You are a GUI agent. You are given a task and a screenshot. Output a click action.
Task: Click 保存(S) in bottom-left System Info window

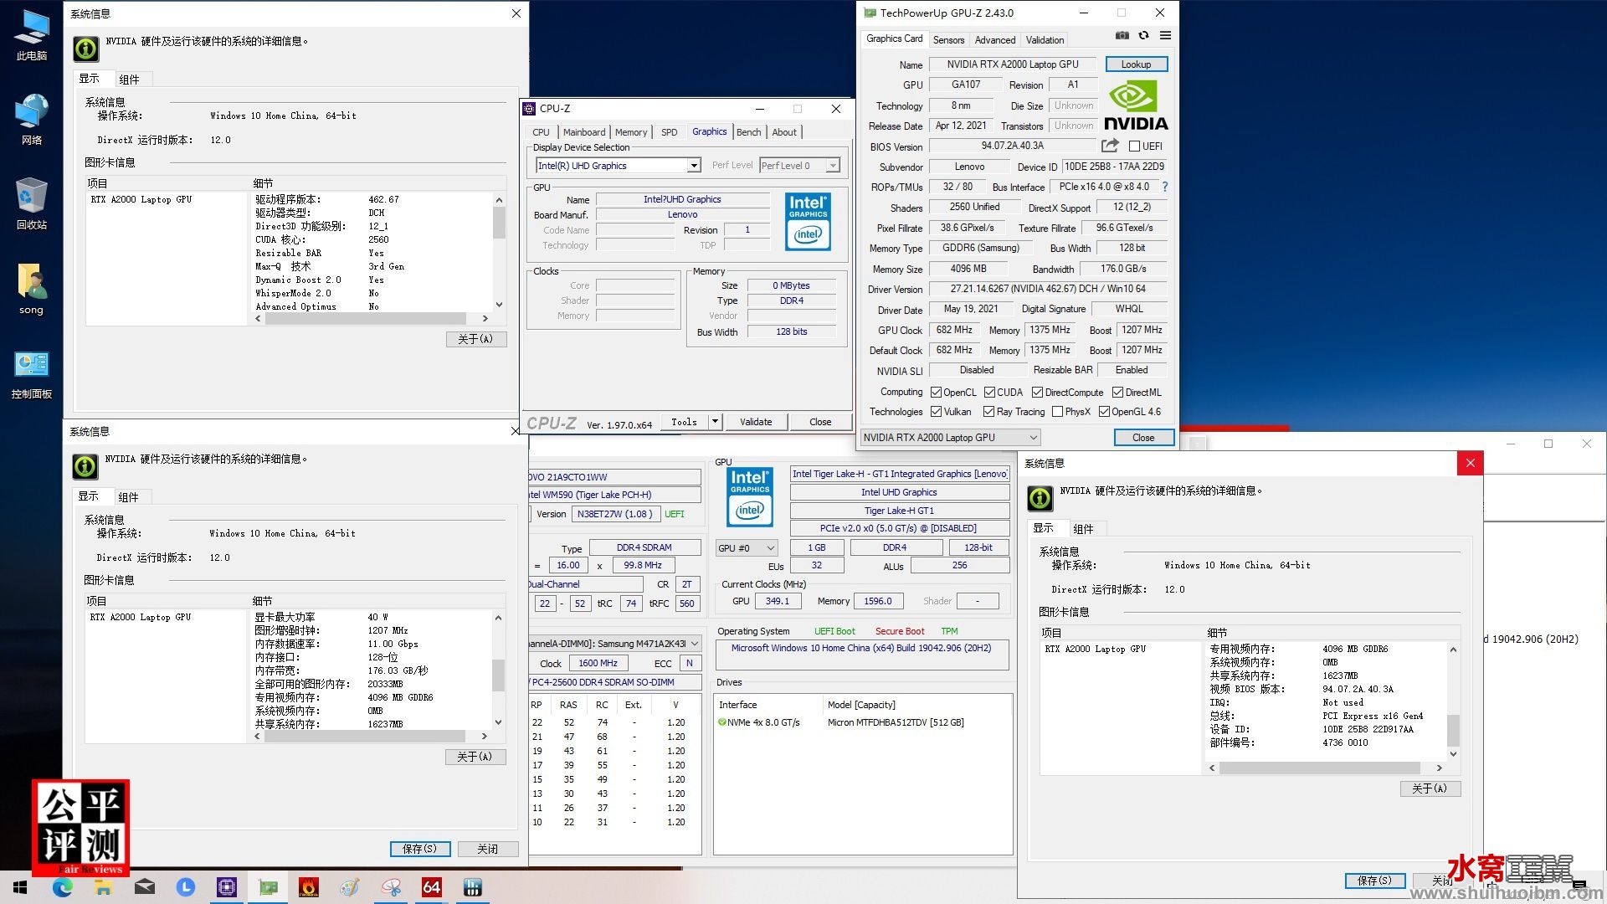(419, 849)
